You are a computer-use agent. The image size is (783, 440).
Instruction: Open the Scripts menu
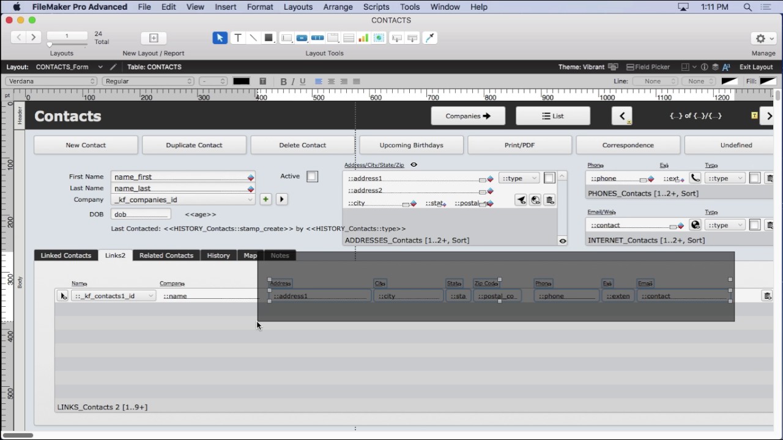tap(376, 7)
